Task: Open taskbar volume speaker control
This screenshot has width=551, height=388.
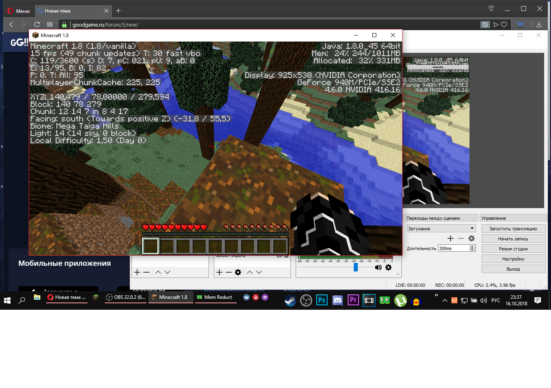Action: 483,300
